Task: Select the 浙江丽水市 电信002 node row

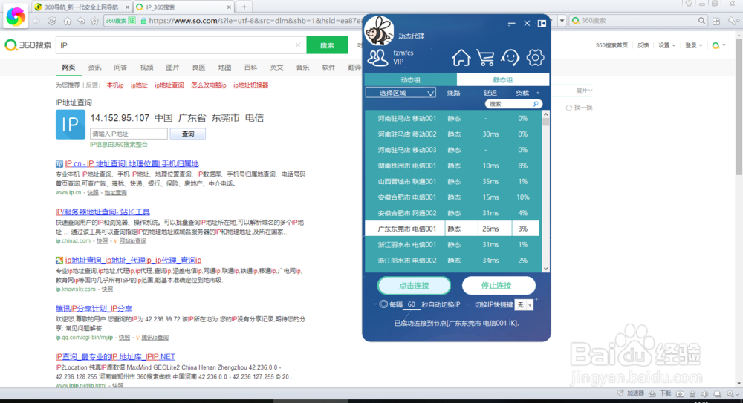Action: (x=452, y=261)
